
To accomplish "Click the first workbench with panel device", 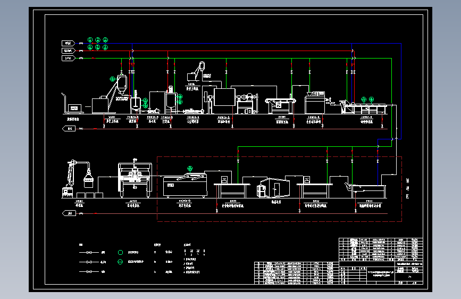I will tap(232, 187).
